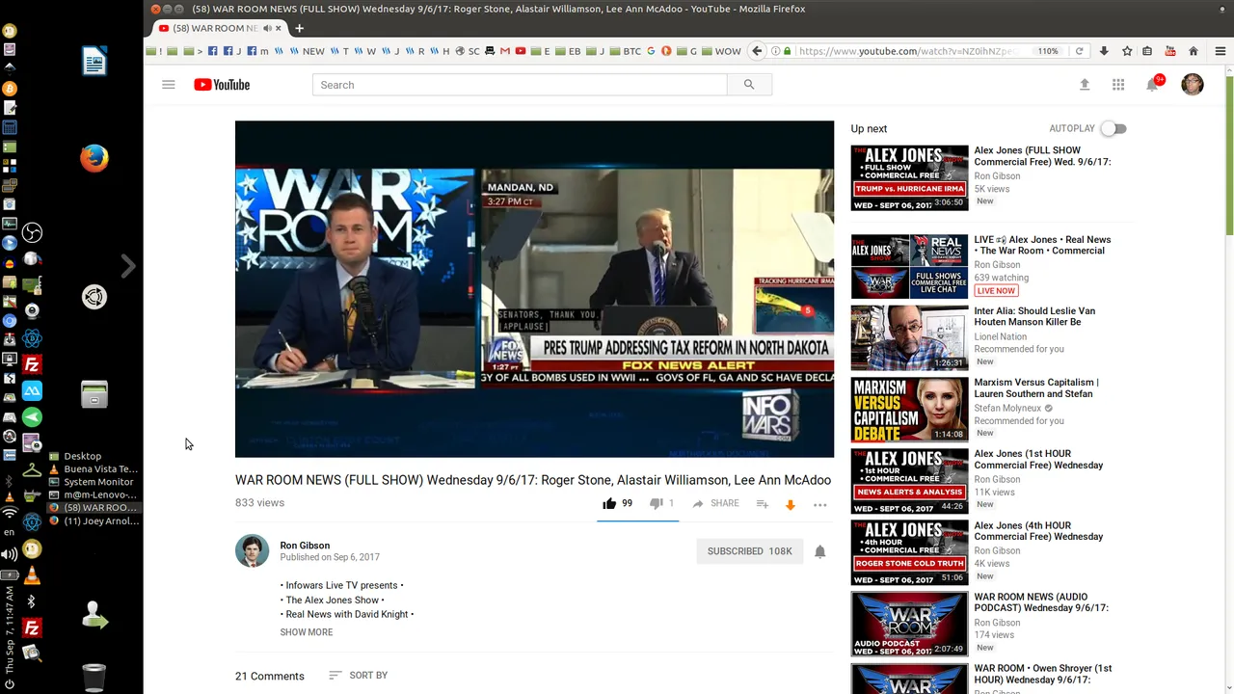Image resolution: width=1234 pixels, height=694 pixels.
Task: Open the Alex Jones 1st HOUR video title
Action: (1038, 459)
